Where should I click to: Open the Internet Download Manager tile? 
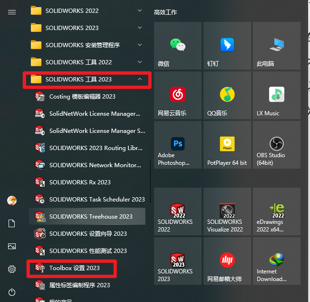pos(277,261)
